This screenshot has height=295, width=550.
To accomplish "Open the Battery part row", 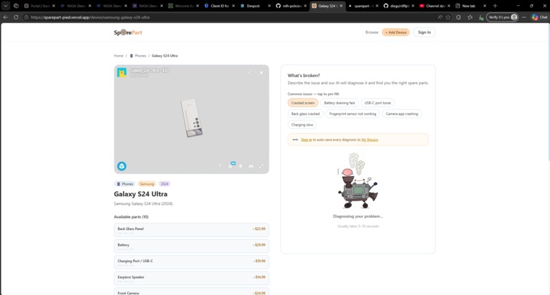I will 192,247.
